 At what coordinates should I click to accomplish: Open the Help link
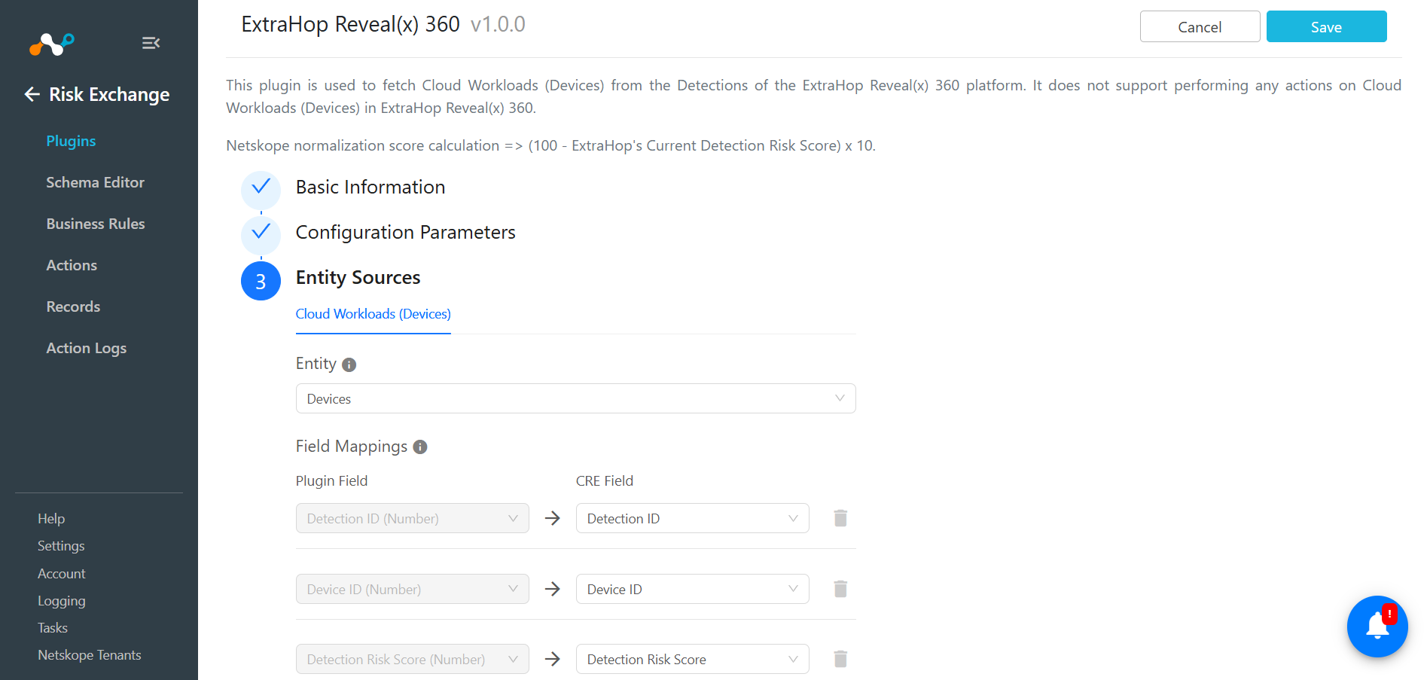click(x=51, y=519)
